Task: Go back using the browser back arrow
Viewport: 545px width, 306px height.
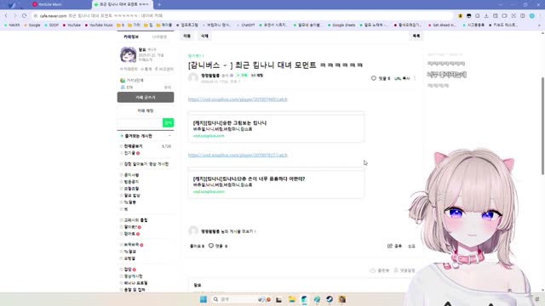Action: 6,15
